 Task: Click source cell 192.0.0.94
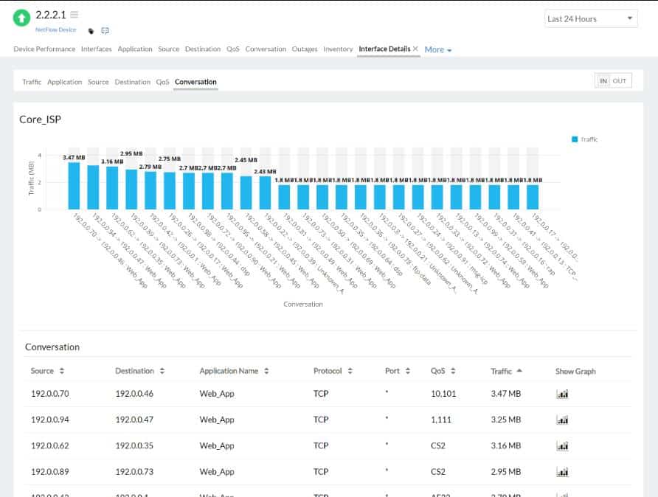[x=50, y=420]
